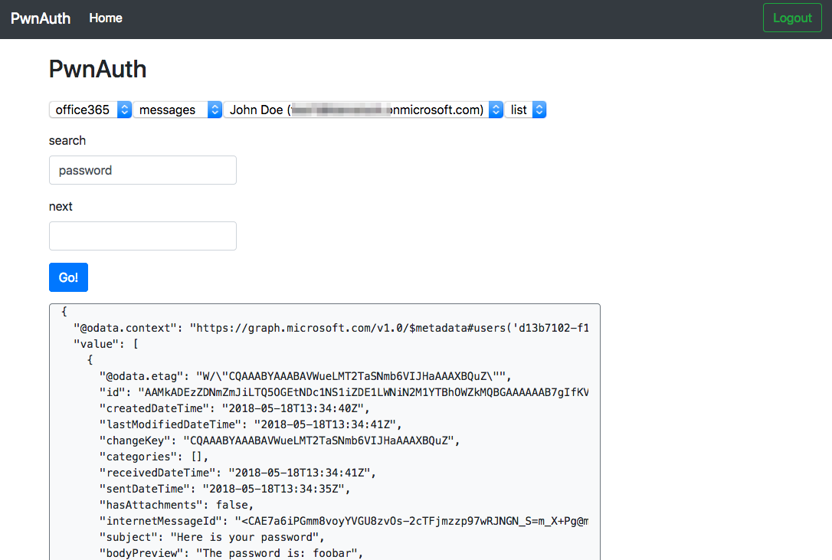Click the "categories": [] line
Image resolution: width=832 pixels, height=560 pixels.
154,457
